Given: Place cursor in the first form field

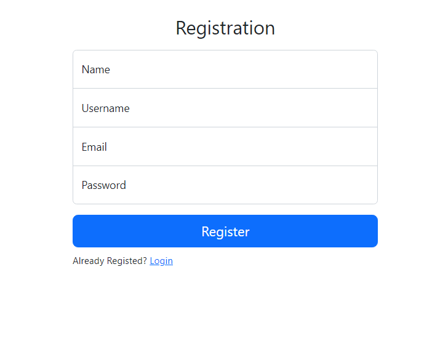Looking at the screenshot, I should (225, 70).
